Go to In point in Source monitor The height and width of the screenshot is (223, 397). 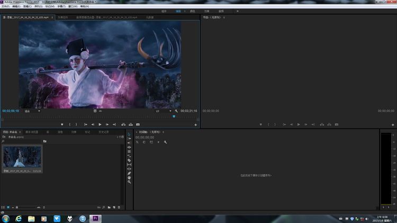86,124
